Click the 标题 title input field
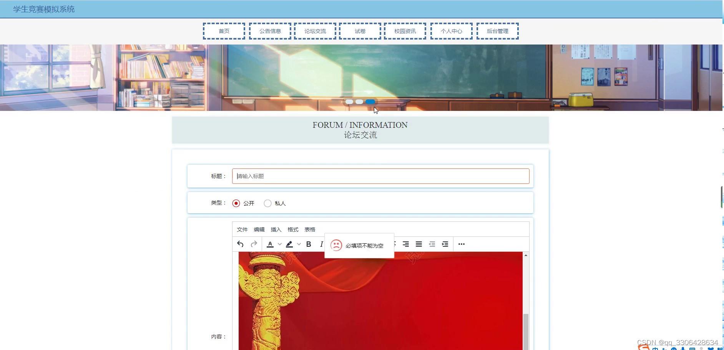This screenshot has width=724, height=350. point(380,176)
